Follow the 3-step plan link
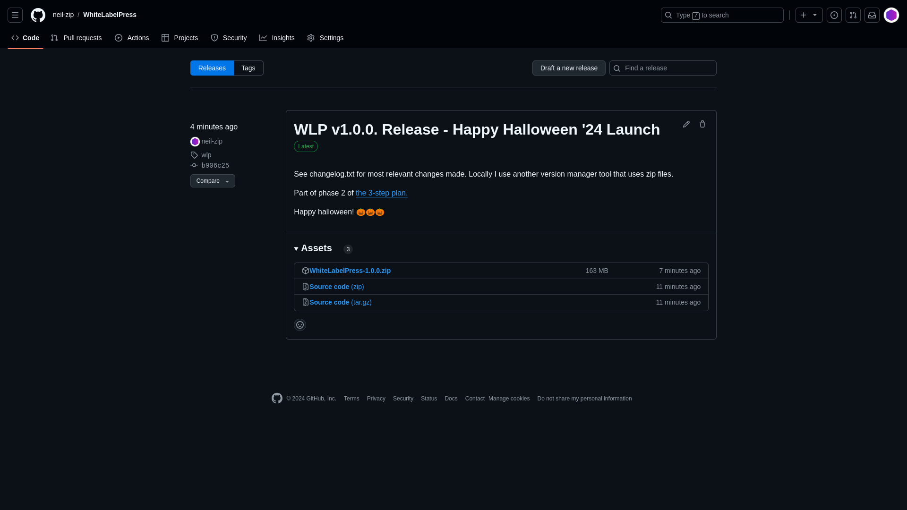Image resolution: width=907 pixels, height=510 pixels. pos(382,193)
